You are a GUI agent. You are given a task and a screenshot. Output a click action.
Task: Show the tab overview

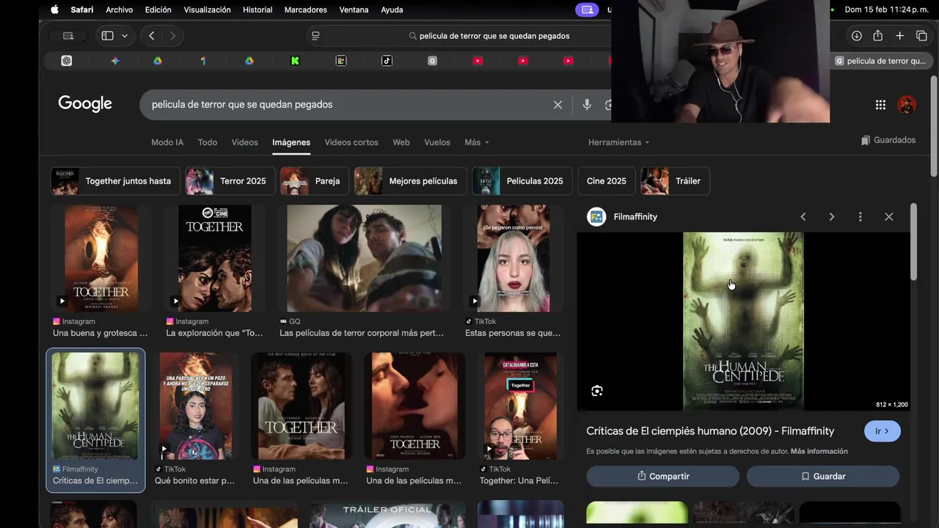[x=921, y=35]
